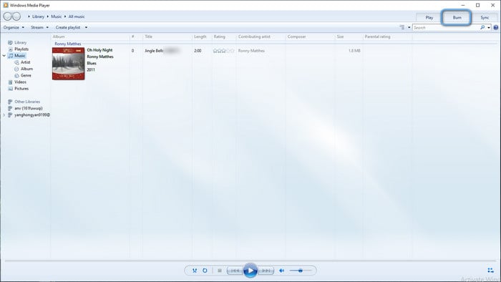Expand the View options dropdown arrow
This screenshot has height=282, width=501.
coord(409,27)
